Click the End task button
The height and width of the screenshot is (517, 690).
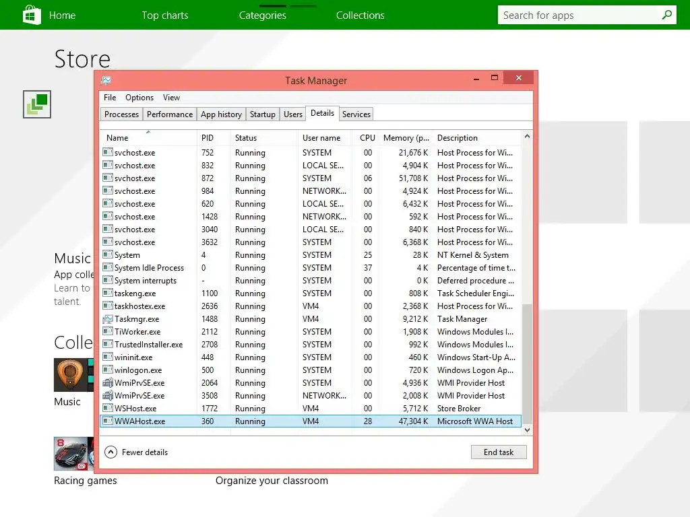point(499,452)
